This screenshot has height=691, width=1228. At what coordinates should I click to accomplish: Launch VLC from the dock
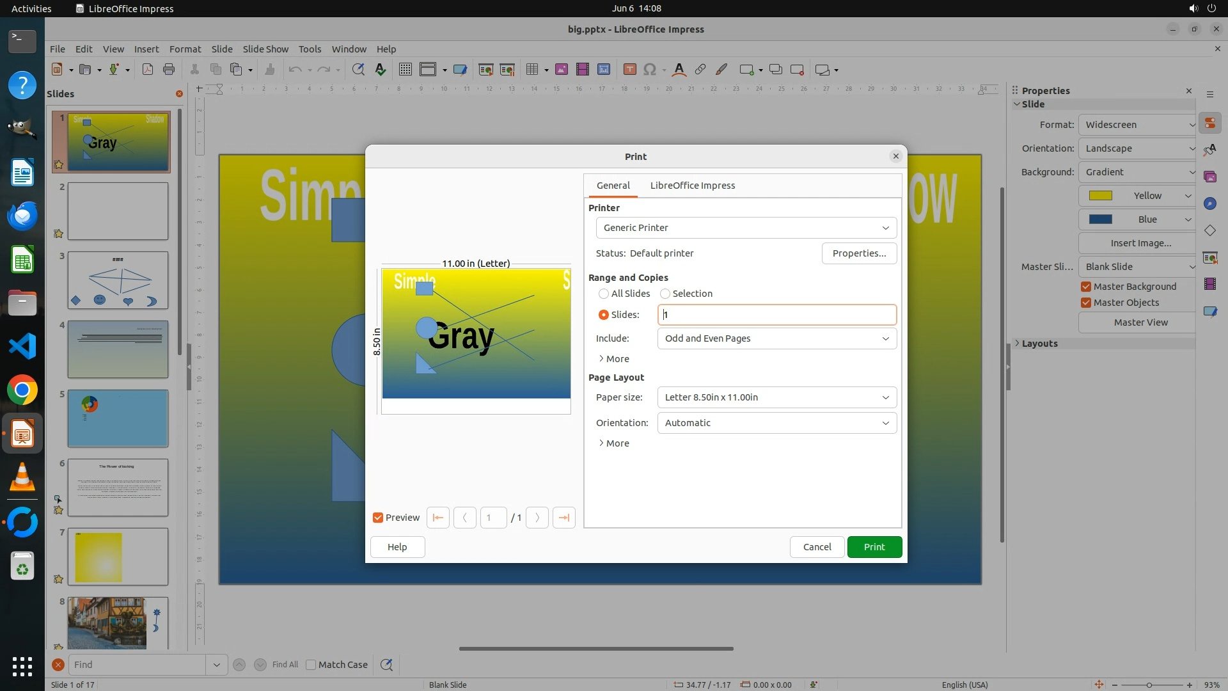coord(22,477)
